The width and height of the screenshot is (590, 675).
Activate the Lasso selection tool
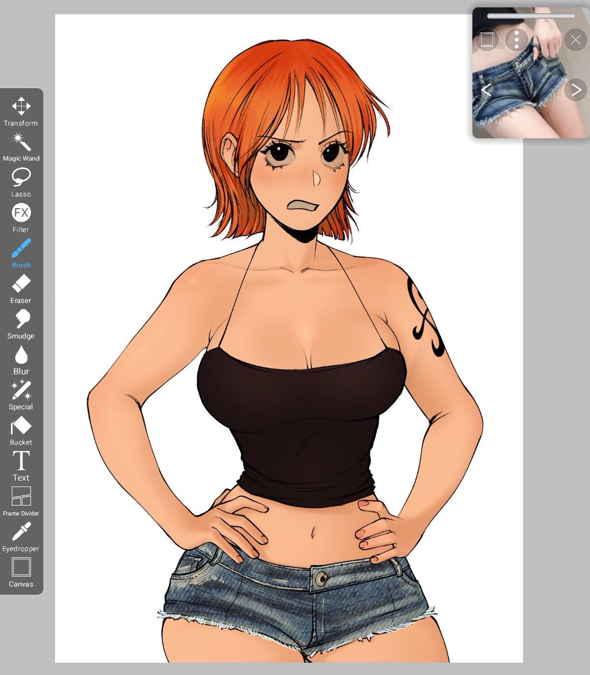[21, 175]
